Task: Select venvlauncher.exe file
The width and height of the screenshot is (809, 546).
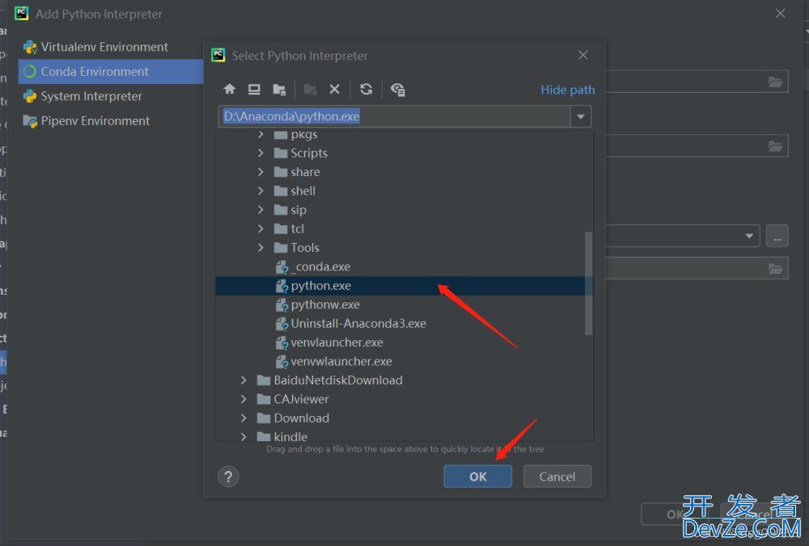Action: [329, 342]
